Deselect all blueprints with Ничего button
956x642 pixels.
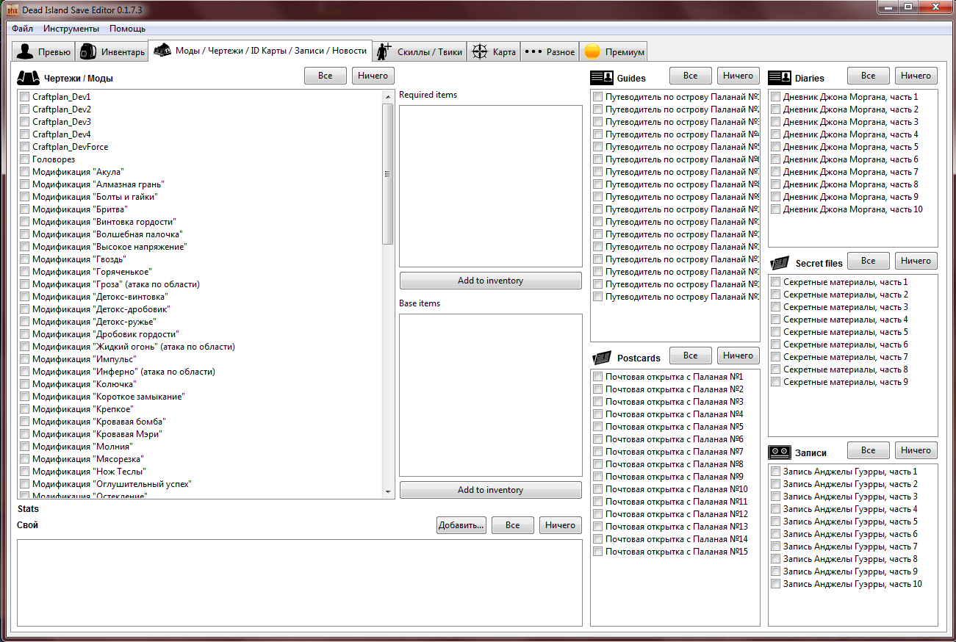click(x=373, y=76)
